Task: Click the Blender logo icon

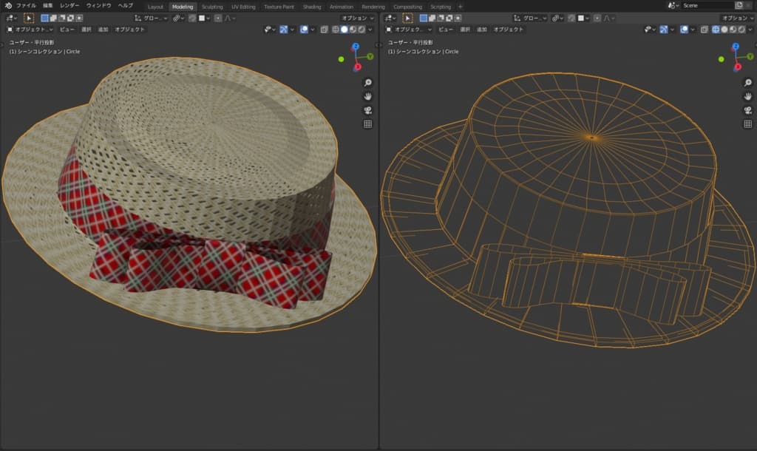Action: [x=7, y=6]
